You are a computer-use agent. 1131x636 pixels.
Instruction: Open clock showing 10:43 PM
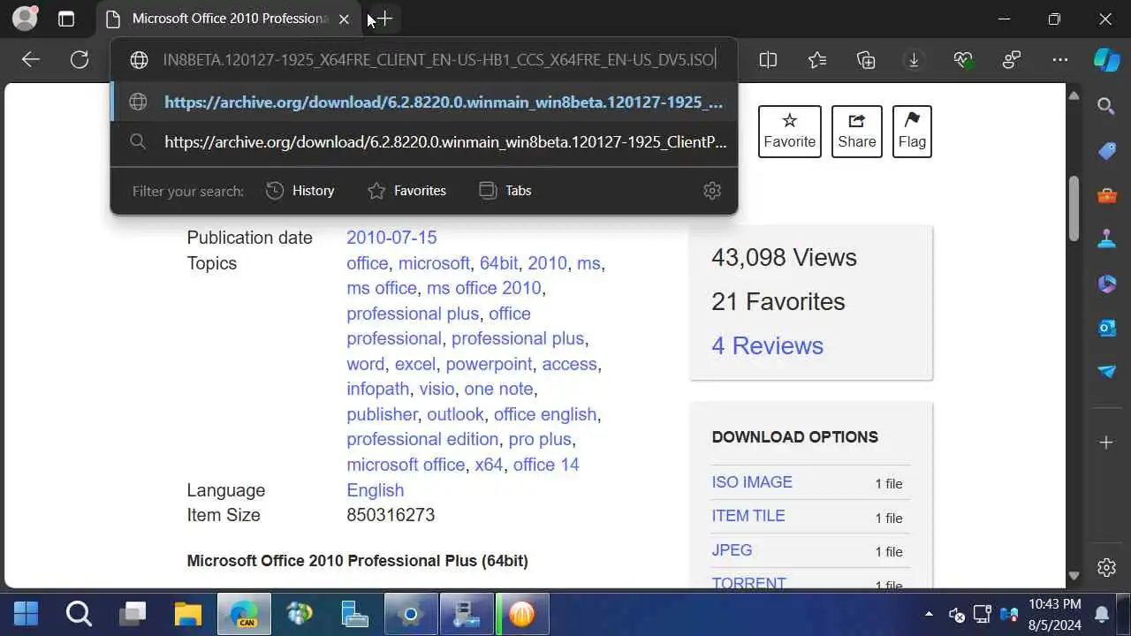tap(1054, 613)
